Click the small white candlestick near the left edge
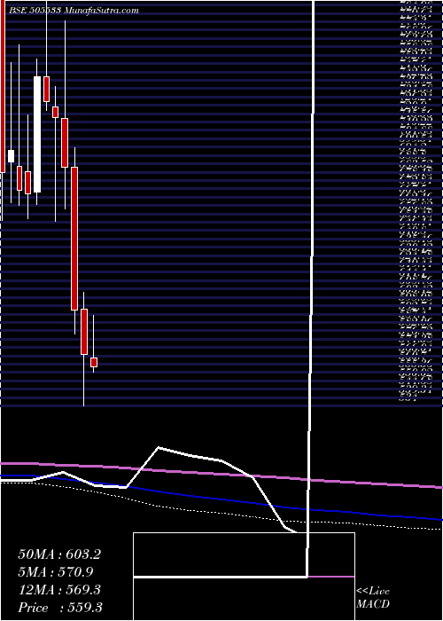Screen dimensions: 443x621 [11, 156]
